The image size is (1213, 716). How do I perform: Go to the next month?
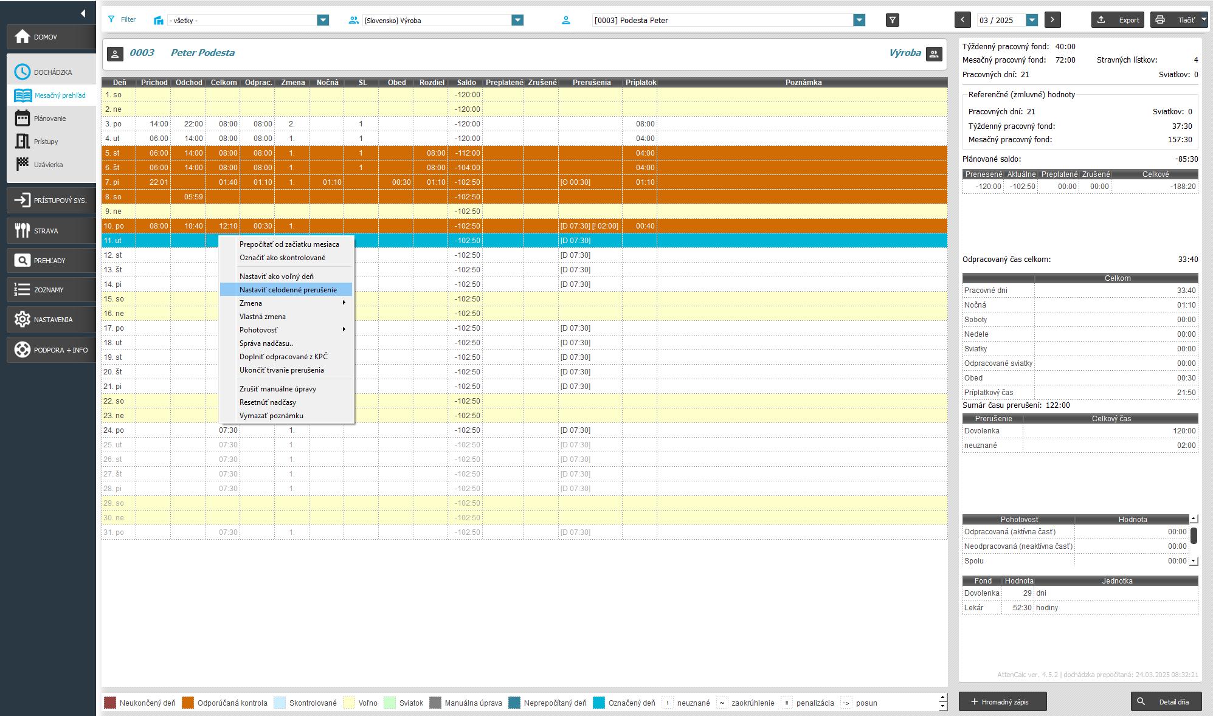click(1052, 20)
